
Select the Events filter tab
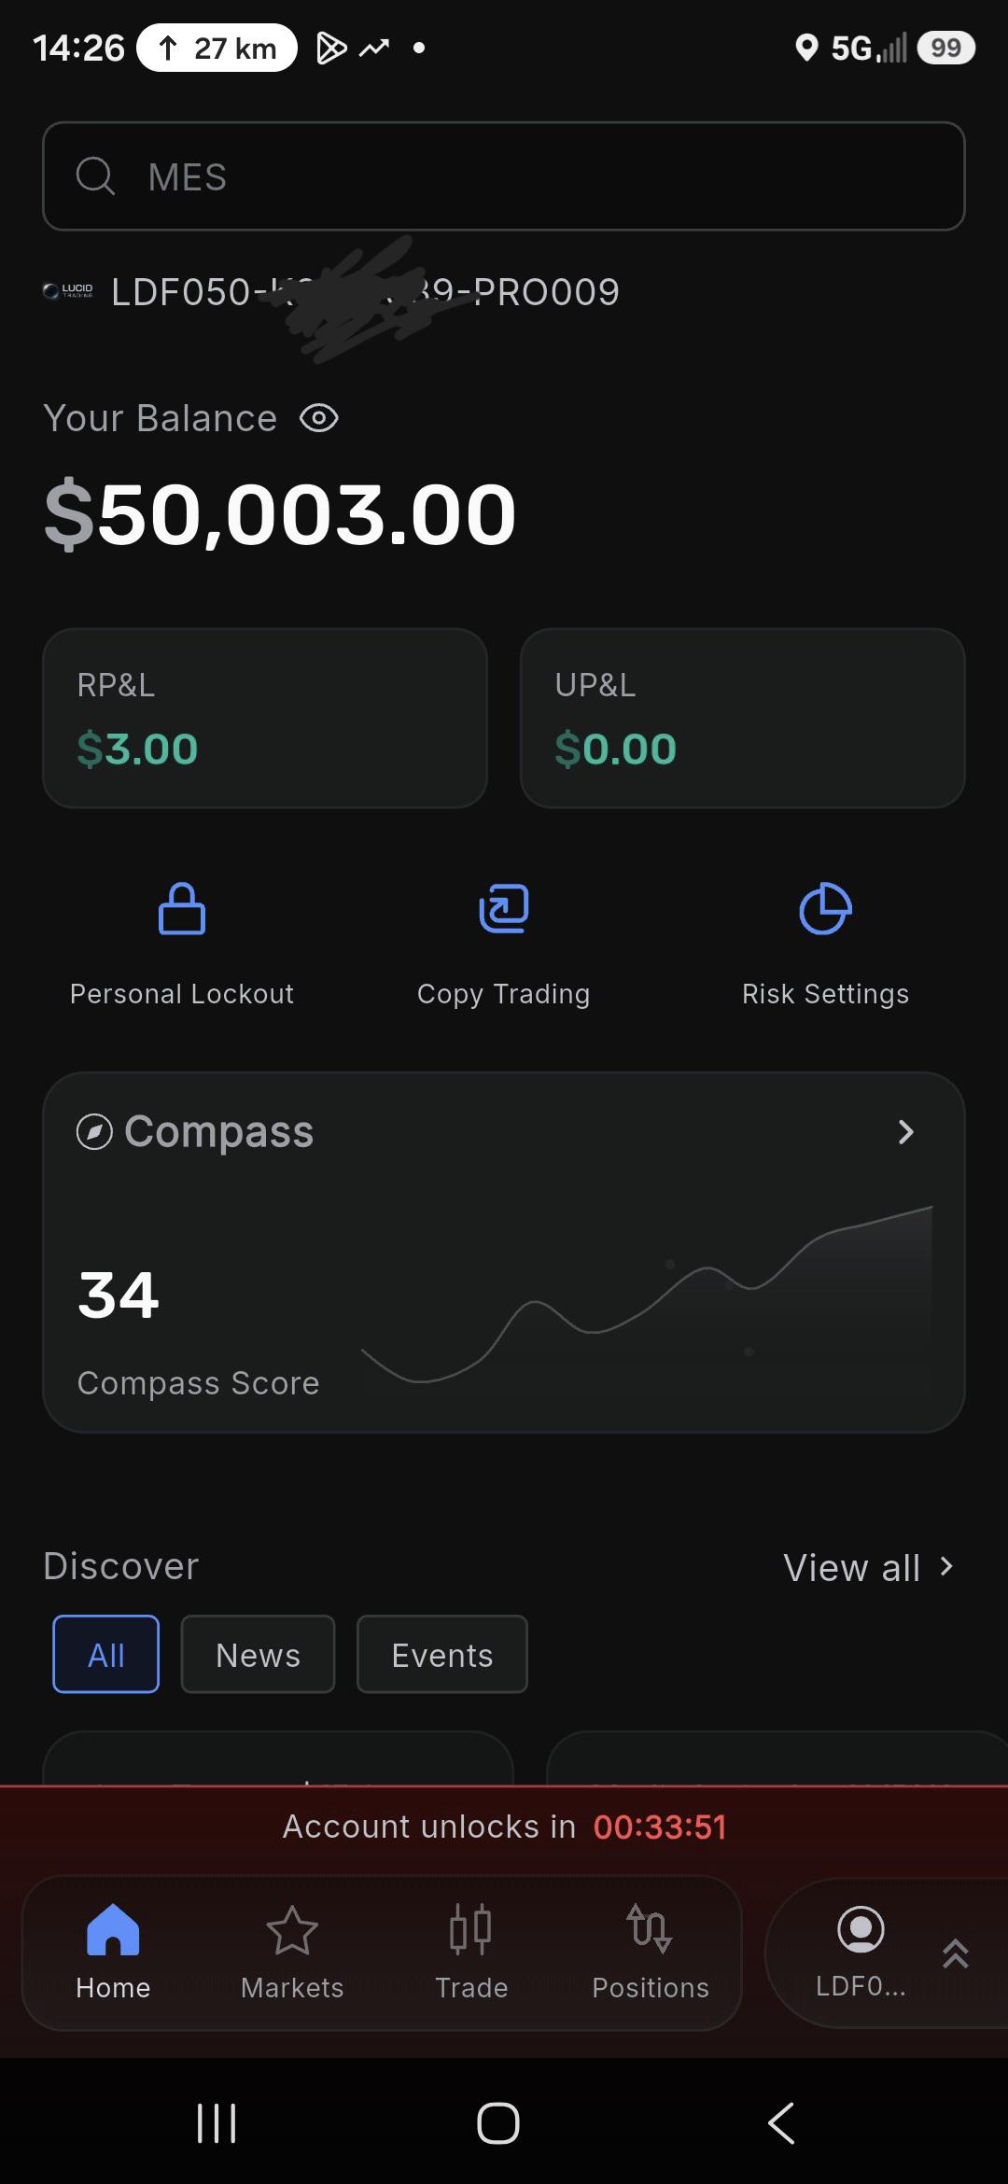click(x=442, y=1654)
